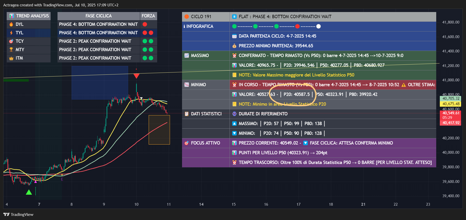This screenshot has width=466, height=220.
Task: Click the down arrow icon before FASE CICLICA: ATTESA
Action: click(x=306, y=143)
